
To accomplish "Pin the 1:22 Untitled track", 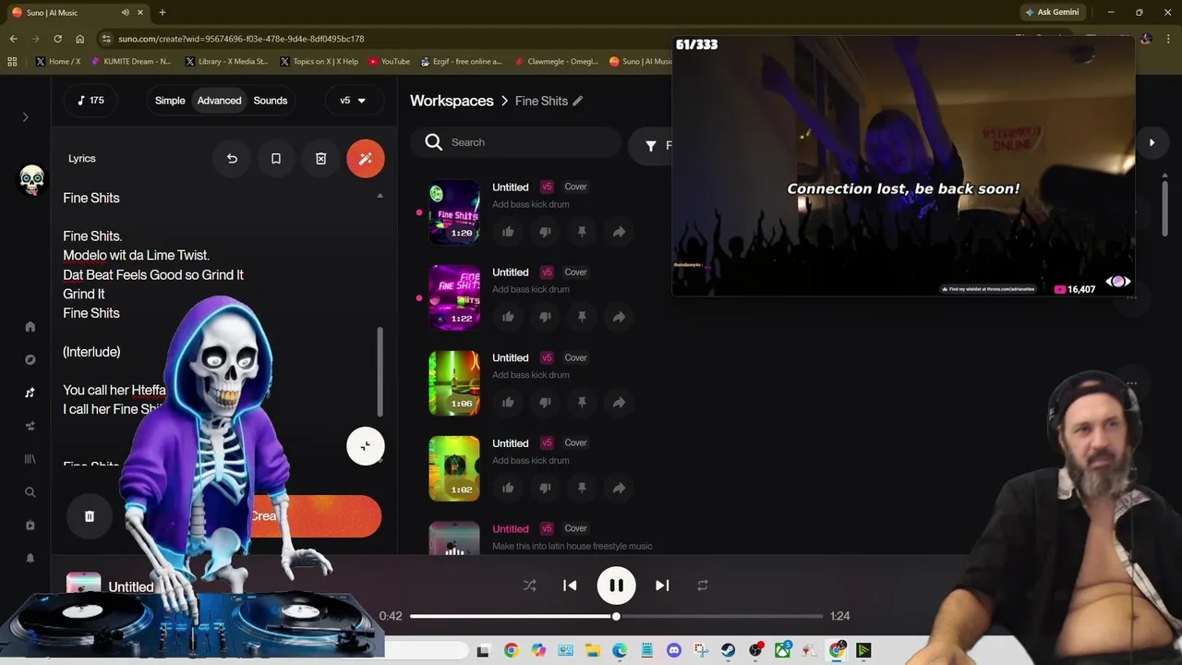I will 582,317.
